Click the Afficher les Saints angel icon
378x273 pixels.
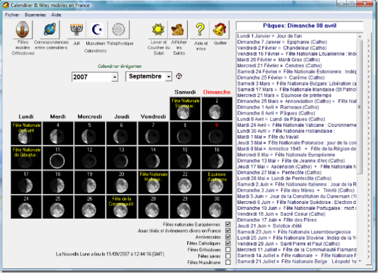point(177,29)
